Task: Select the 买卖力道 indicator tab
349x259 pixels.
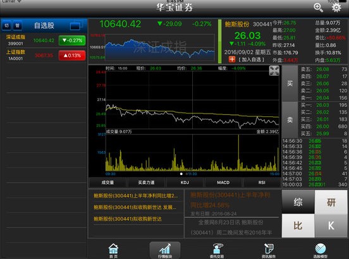Action: 146,183
